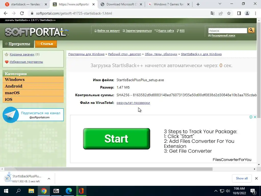Open File Explorer from the taskbar
This screenshot has width=261, height=196.
(x=31, y=191)
